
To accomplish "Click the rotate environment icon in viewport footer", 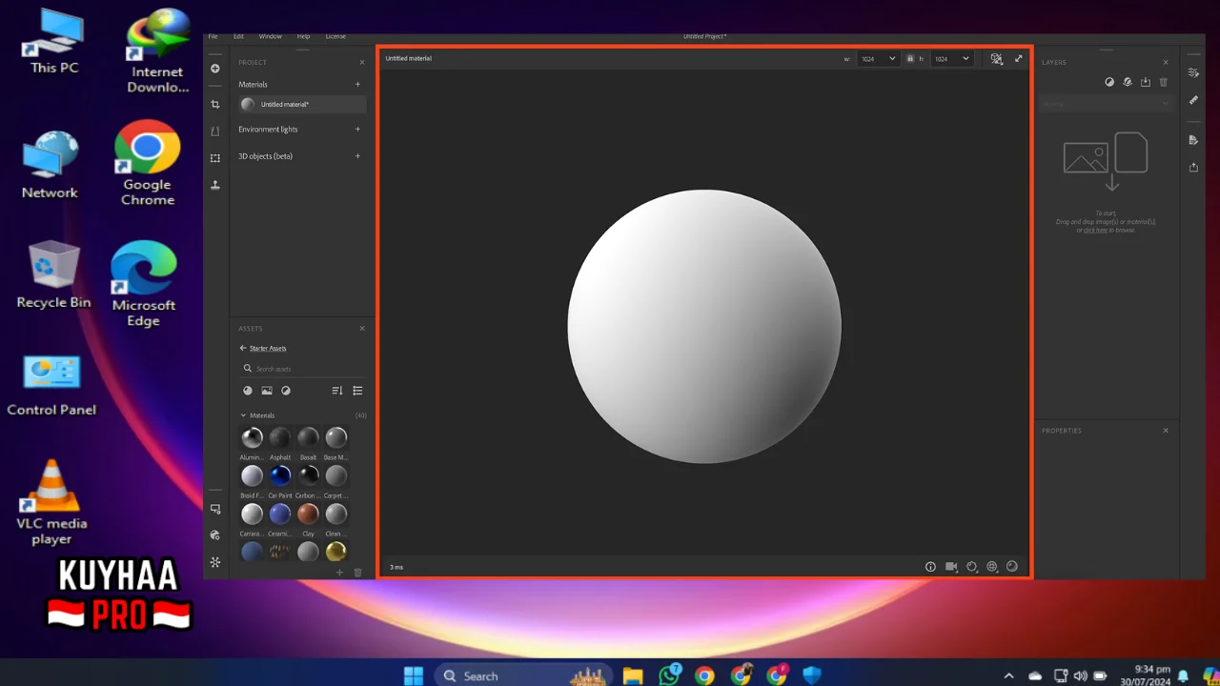I will point(972,567).
